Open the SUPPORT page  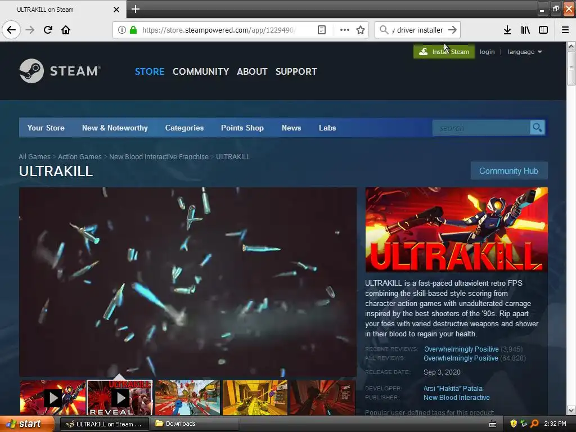coord(296,71)
